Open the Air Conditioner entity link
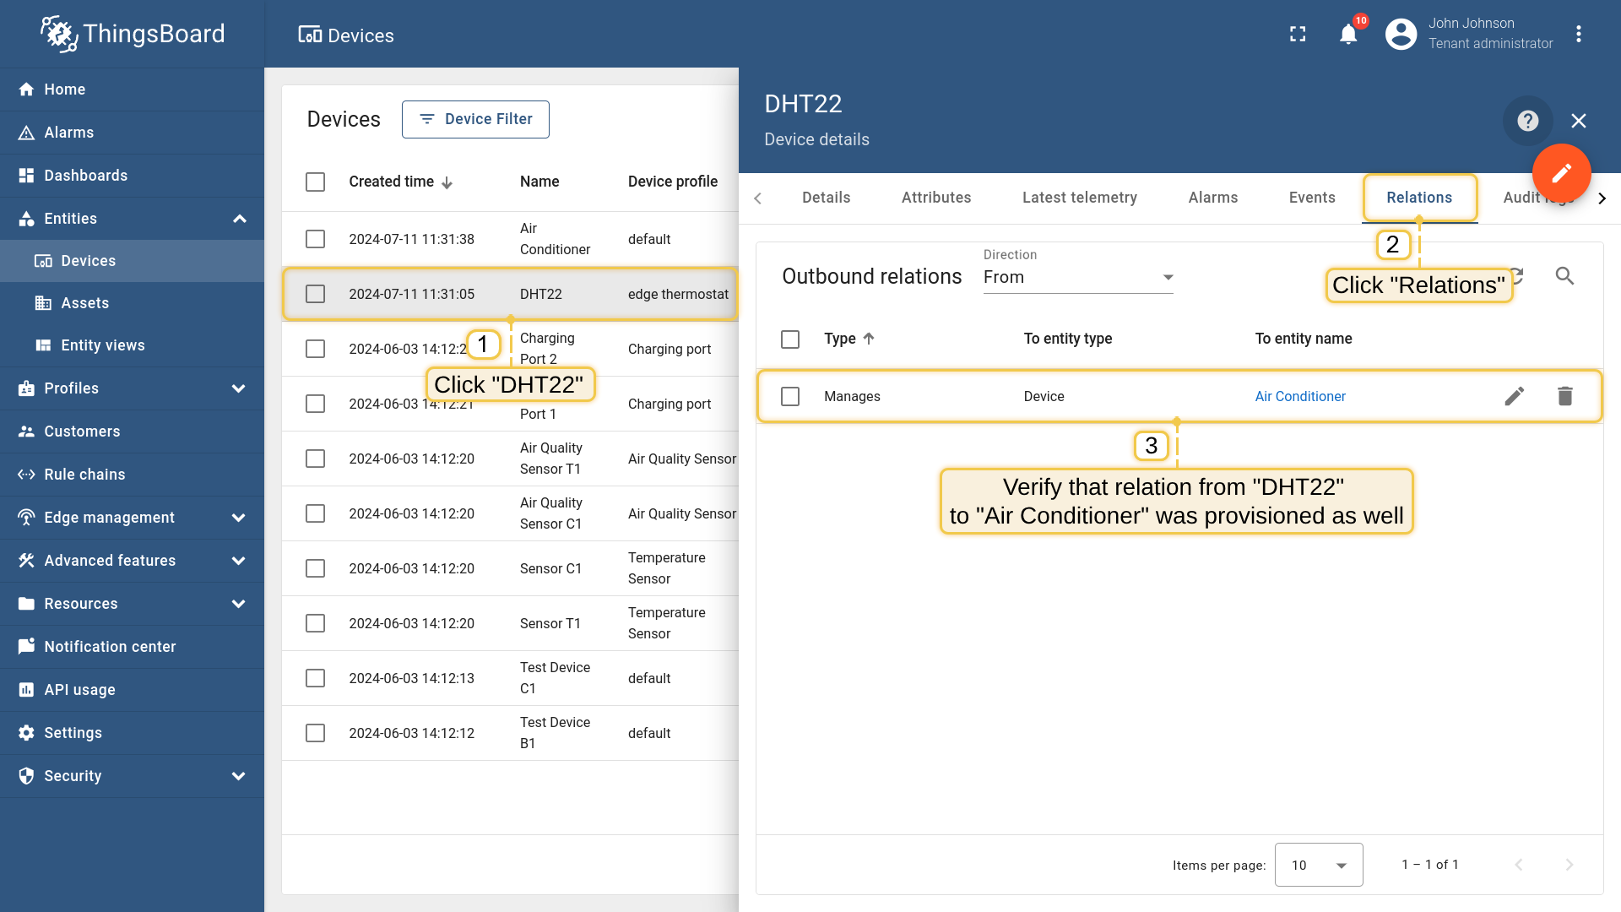Image resolution: width=1621 pixels, height=912 pixels. tap(1299, 396)
